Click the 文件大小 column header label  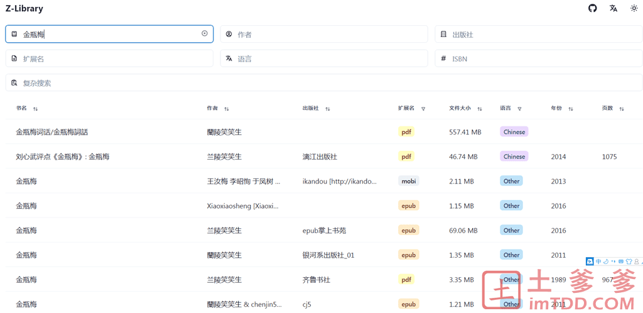(x=460, y=108)
